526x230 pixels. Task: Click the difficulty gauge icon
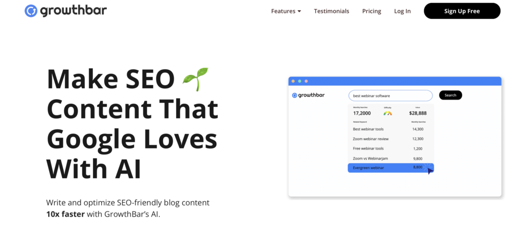pos(387,112)
